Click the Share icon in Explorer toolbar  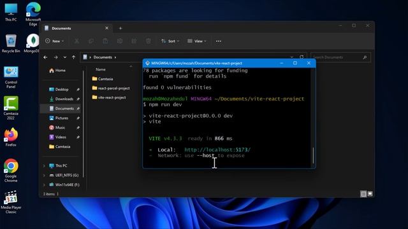[134, 41]
